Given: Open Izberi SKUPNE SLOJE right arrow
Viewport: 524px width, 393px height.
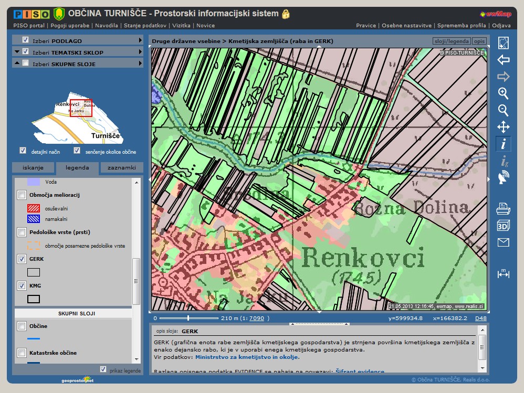Looking at the screenshot, I should 140,63.
